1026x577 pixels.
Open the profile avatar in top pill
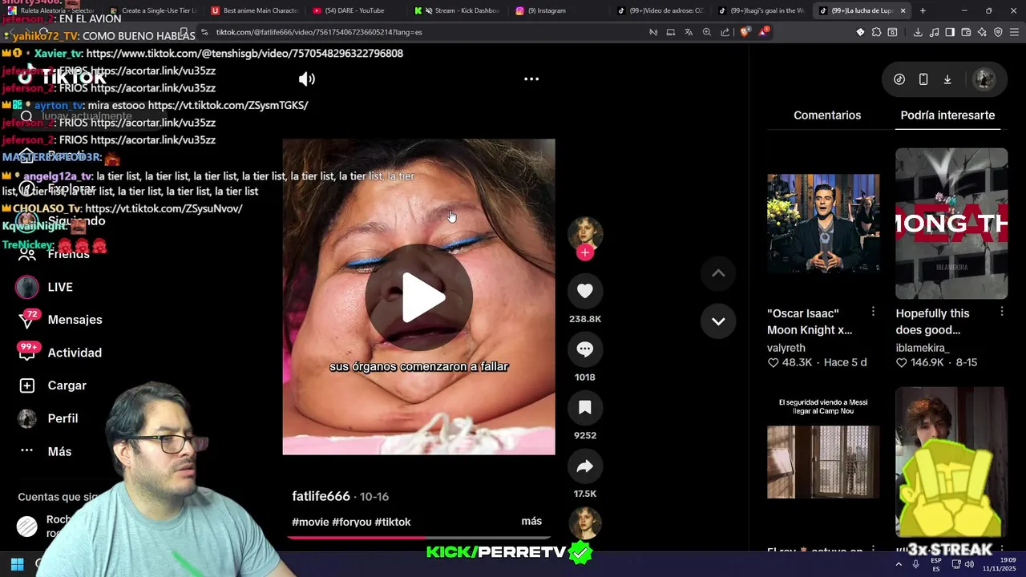984,79
